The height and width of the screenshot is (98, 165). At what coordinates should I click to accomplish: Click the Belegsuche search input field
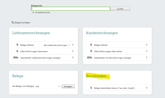71,9
